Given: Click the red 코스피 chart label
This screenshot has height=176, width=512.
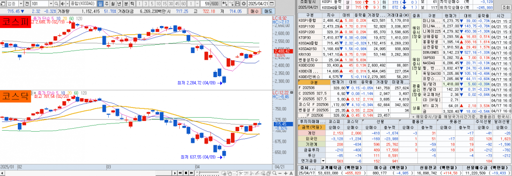Looking at the screenshot, I should coord(15,22).
